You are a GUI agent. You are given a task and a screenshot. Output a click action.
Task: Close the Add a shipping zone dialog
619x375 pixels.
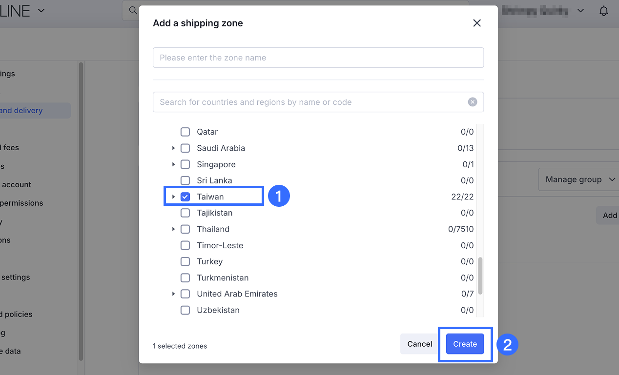click(477, 23)
